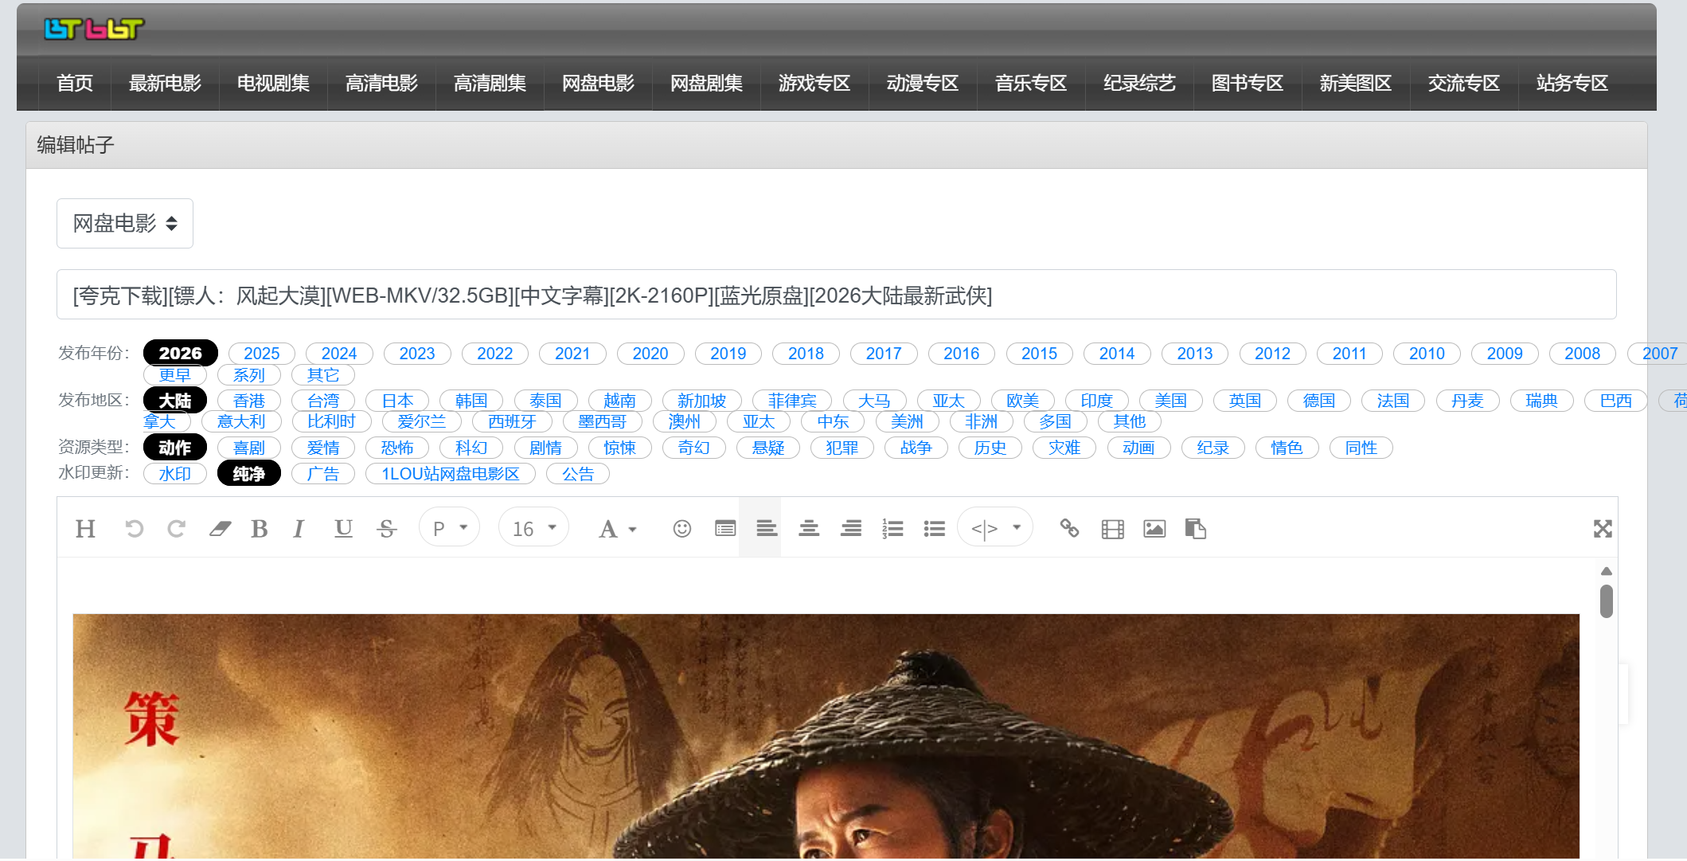1687x861 pixels.
Task: Toggle the selected 2026 year tag
Action: click(181, 353)
